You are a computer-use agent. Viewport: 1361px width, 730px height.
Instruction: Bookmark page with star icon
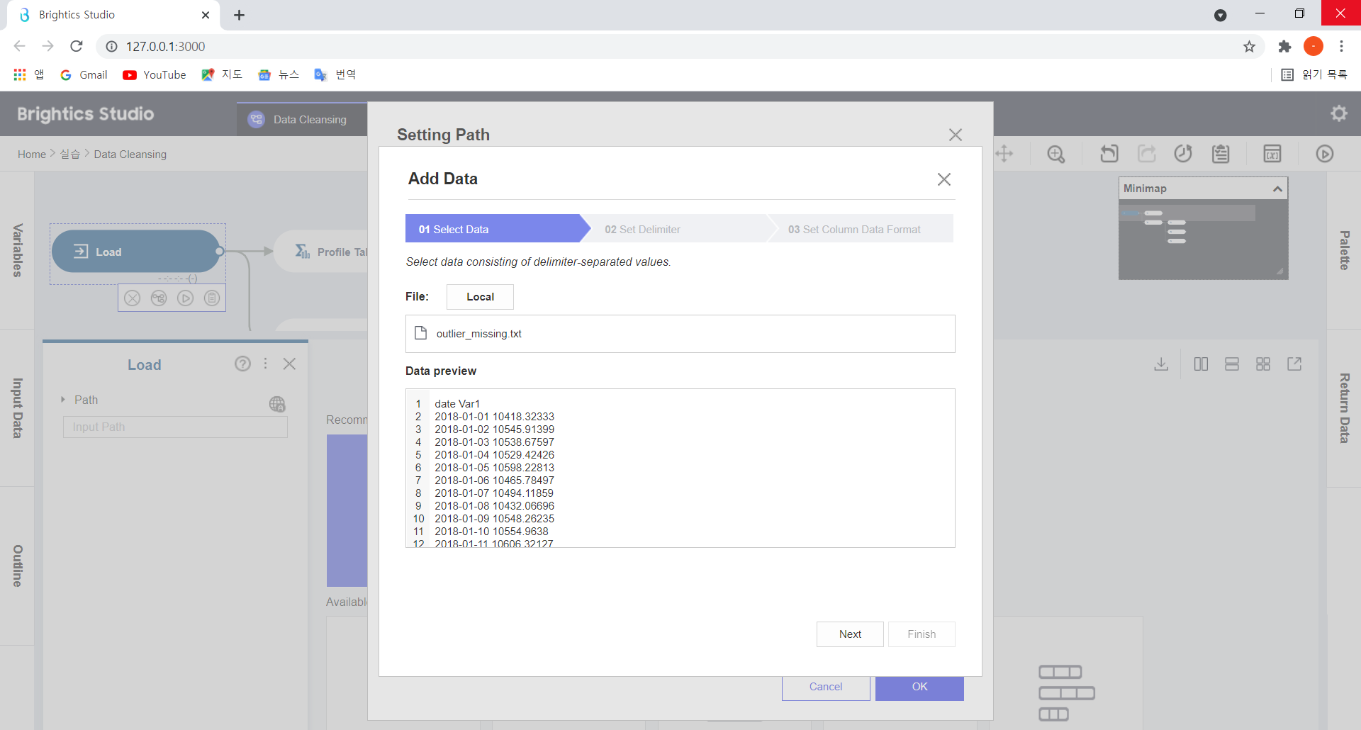1249,46
